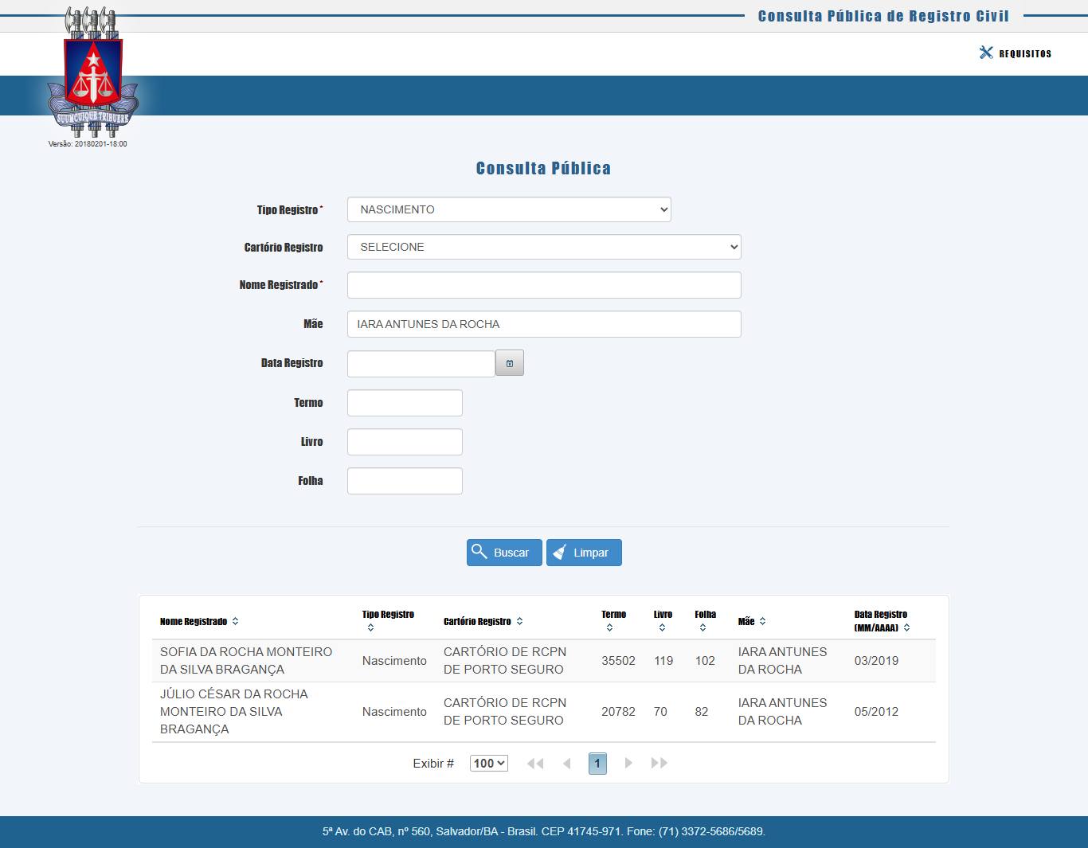The width and height of the screenshot is (1088, 848).
Task: Sort results by Cartório Registro arrows
Action: (519, 621)
